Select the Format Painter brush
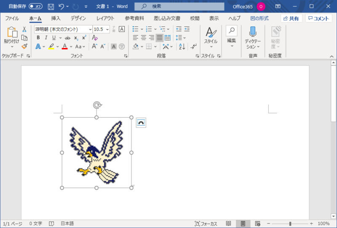Image resolution: width=337 pixels, height=228 pixels. [x=24, y=46]
